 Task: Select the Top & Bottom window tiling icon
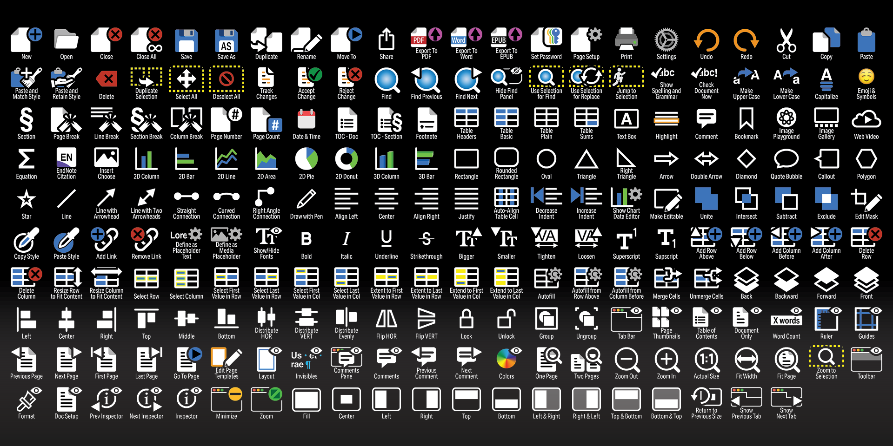coord(626,400)
